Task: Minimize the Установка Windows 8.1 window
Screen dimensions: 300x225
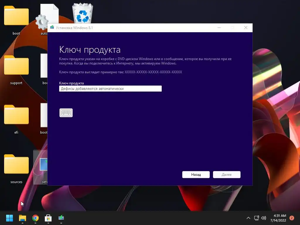Action: [x=219, y=28]
